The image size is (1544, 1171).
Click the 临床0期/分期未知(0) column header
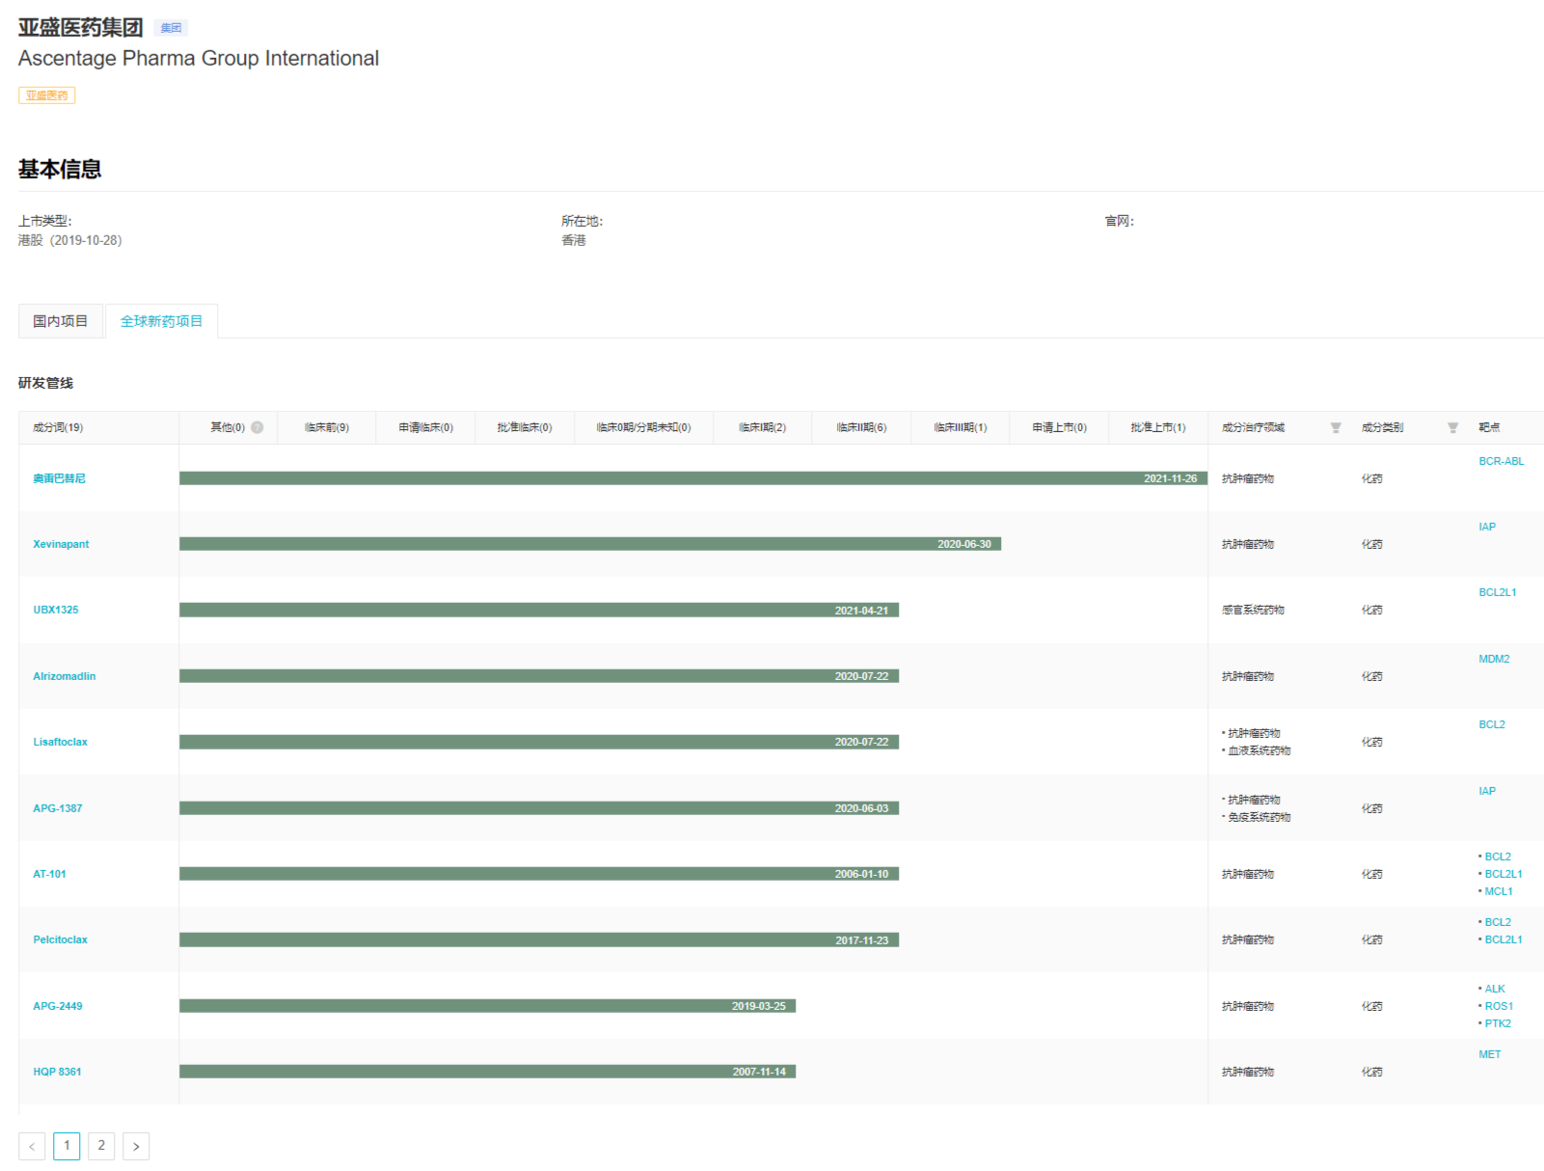(x=643, y=427)
